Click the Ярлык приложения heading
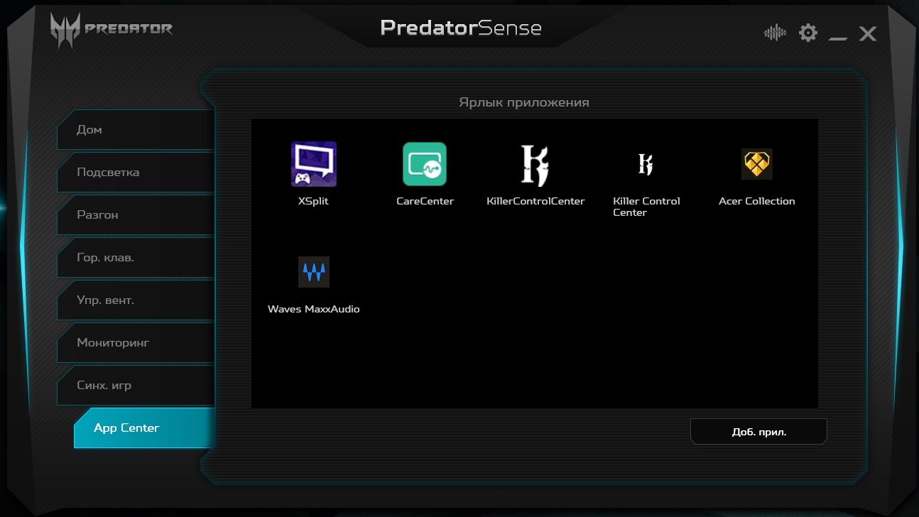Screen dimensions: 919x517 point(524,102)
